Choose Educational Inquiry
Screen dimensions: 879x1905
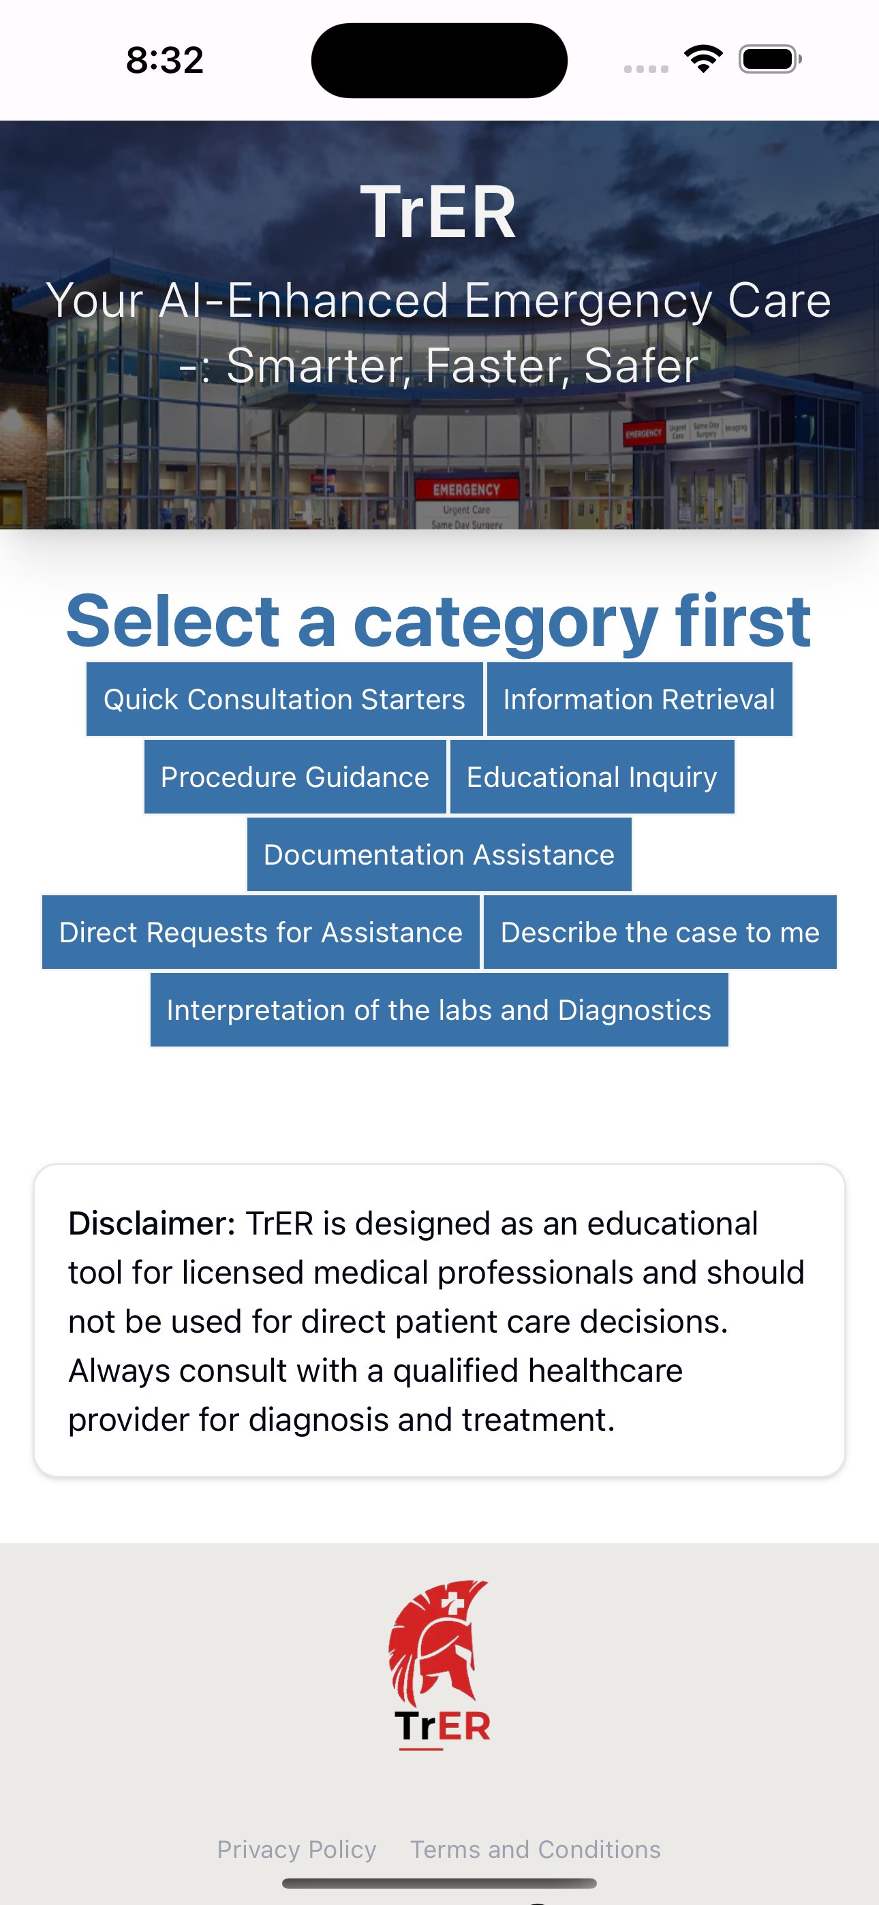click(x=592, y=777)
